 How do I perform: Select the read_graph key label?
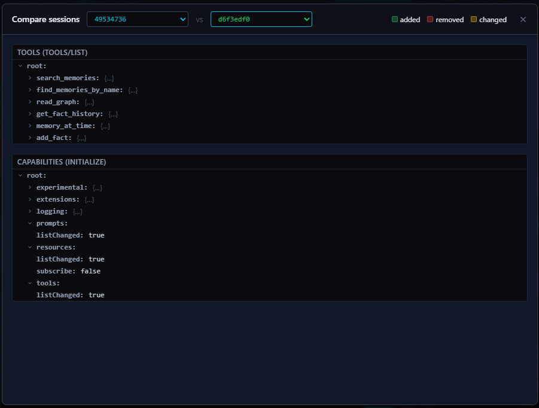58,102
